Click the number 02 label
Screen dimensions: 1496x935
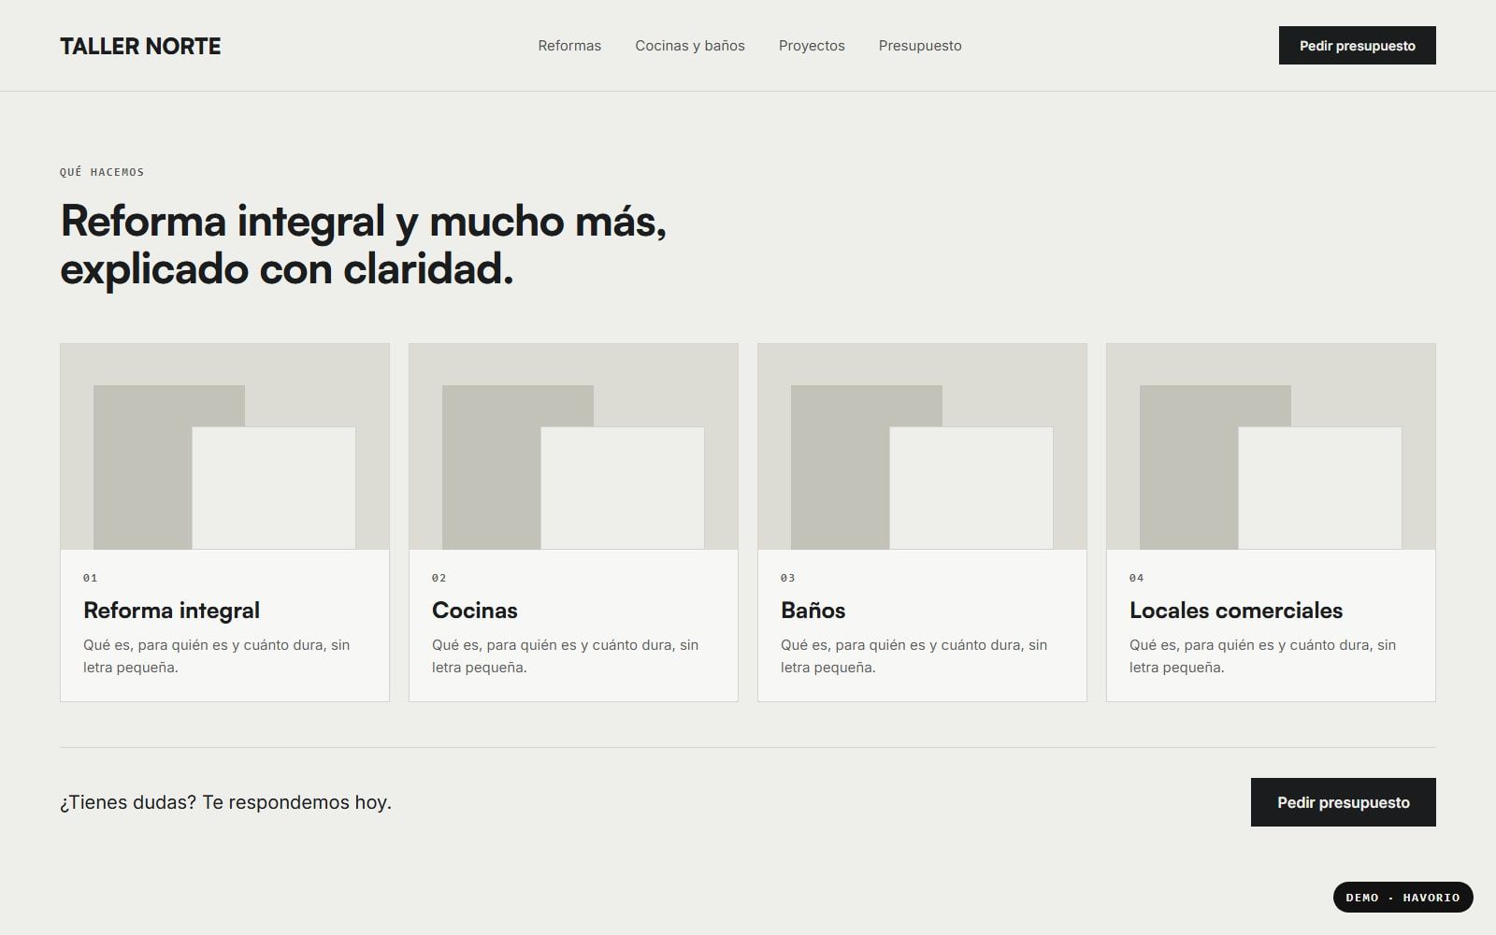click(439, 578)
